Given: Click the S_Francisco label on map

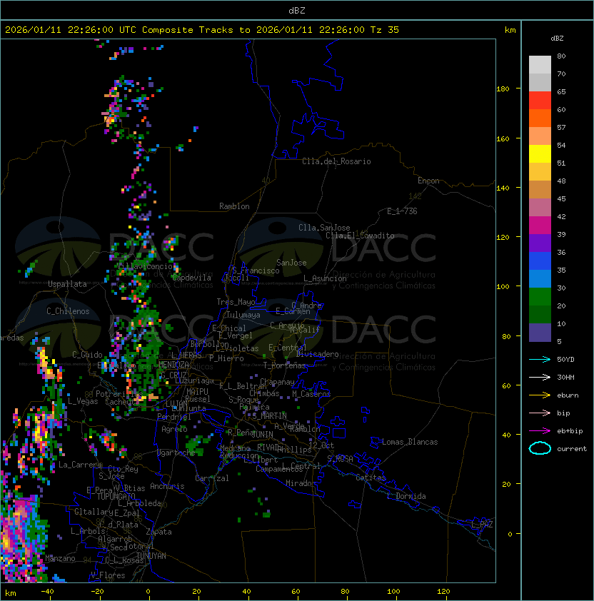Looking at the screenshot, I should click(256, 271).
